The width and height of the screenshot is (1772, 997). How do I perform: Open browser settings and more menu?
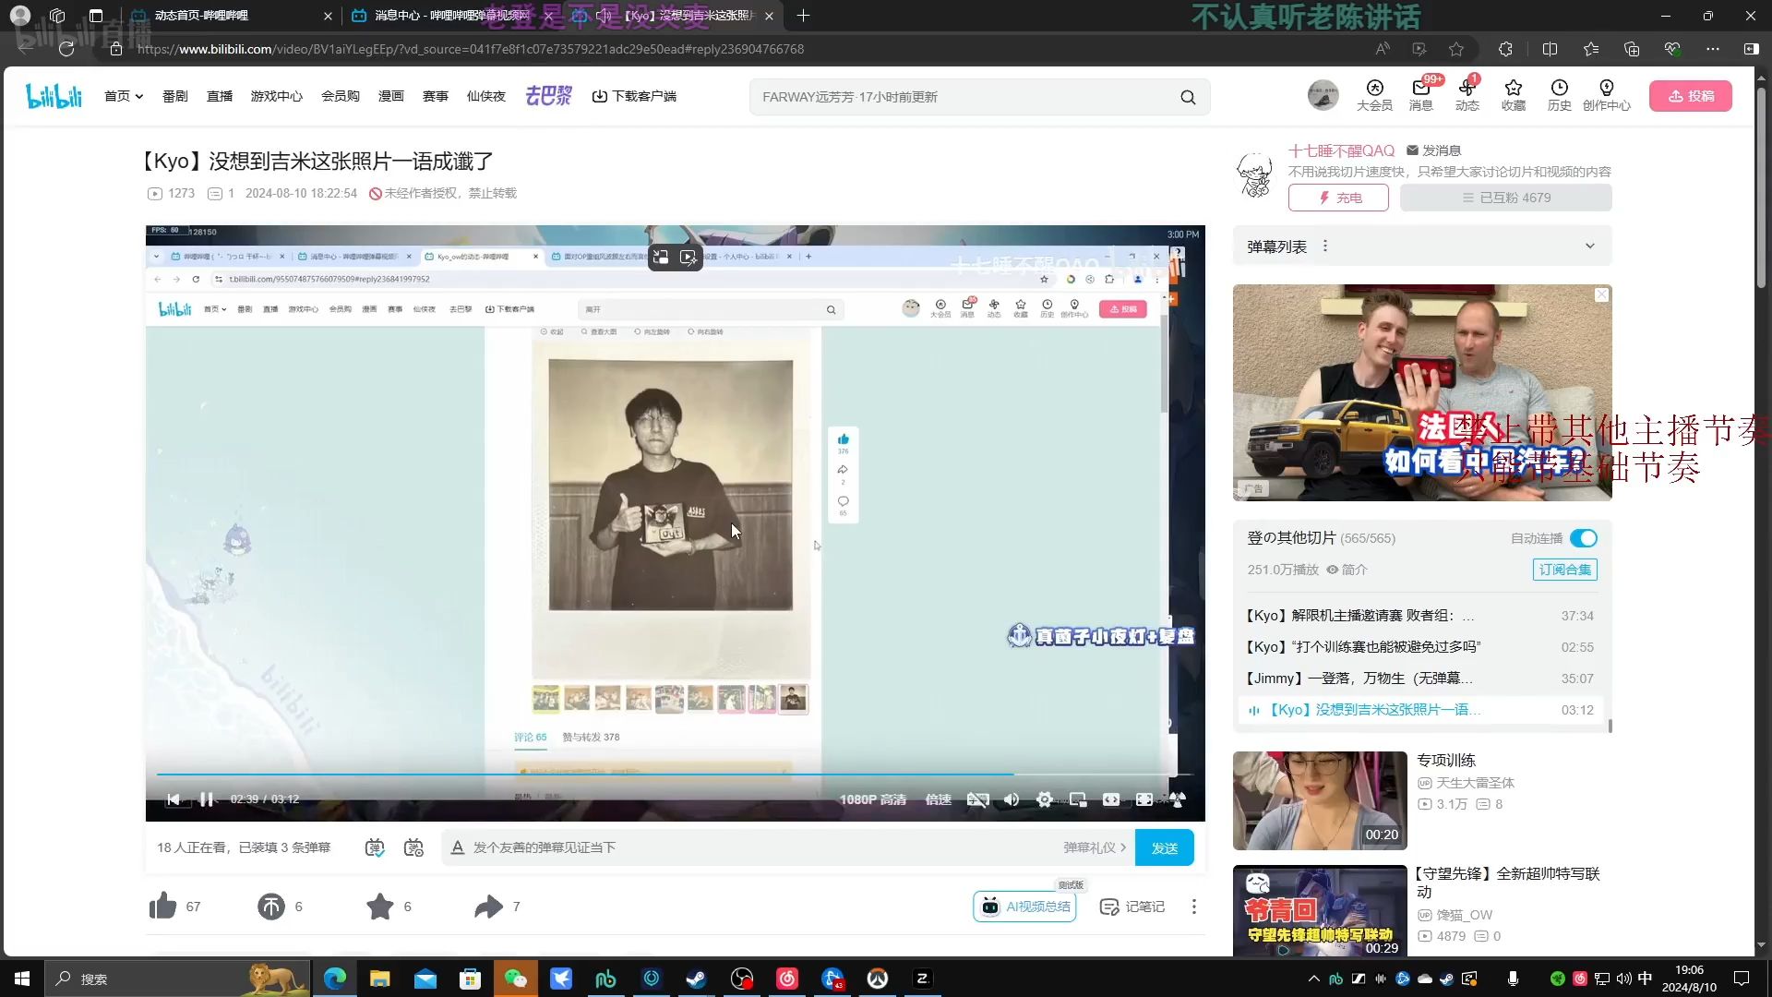point(1713,49)
